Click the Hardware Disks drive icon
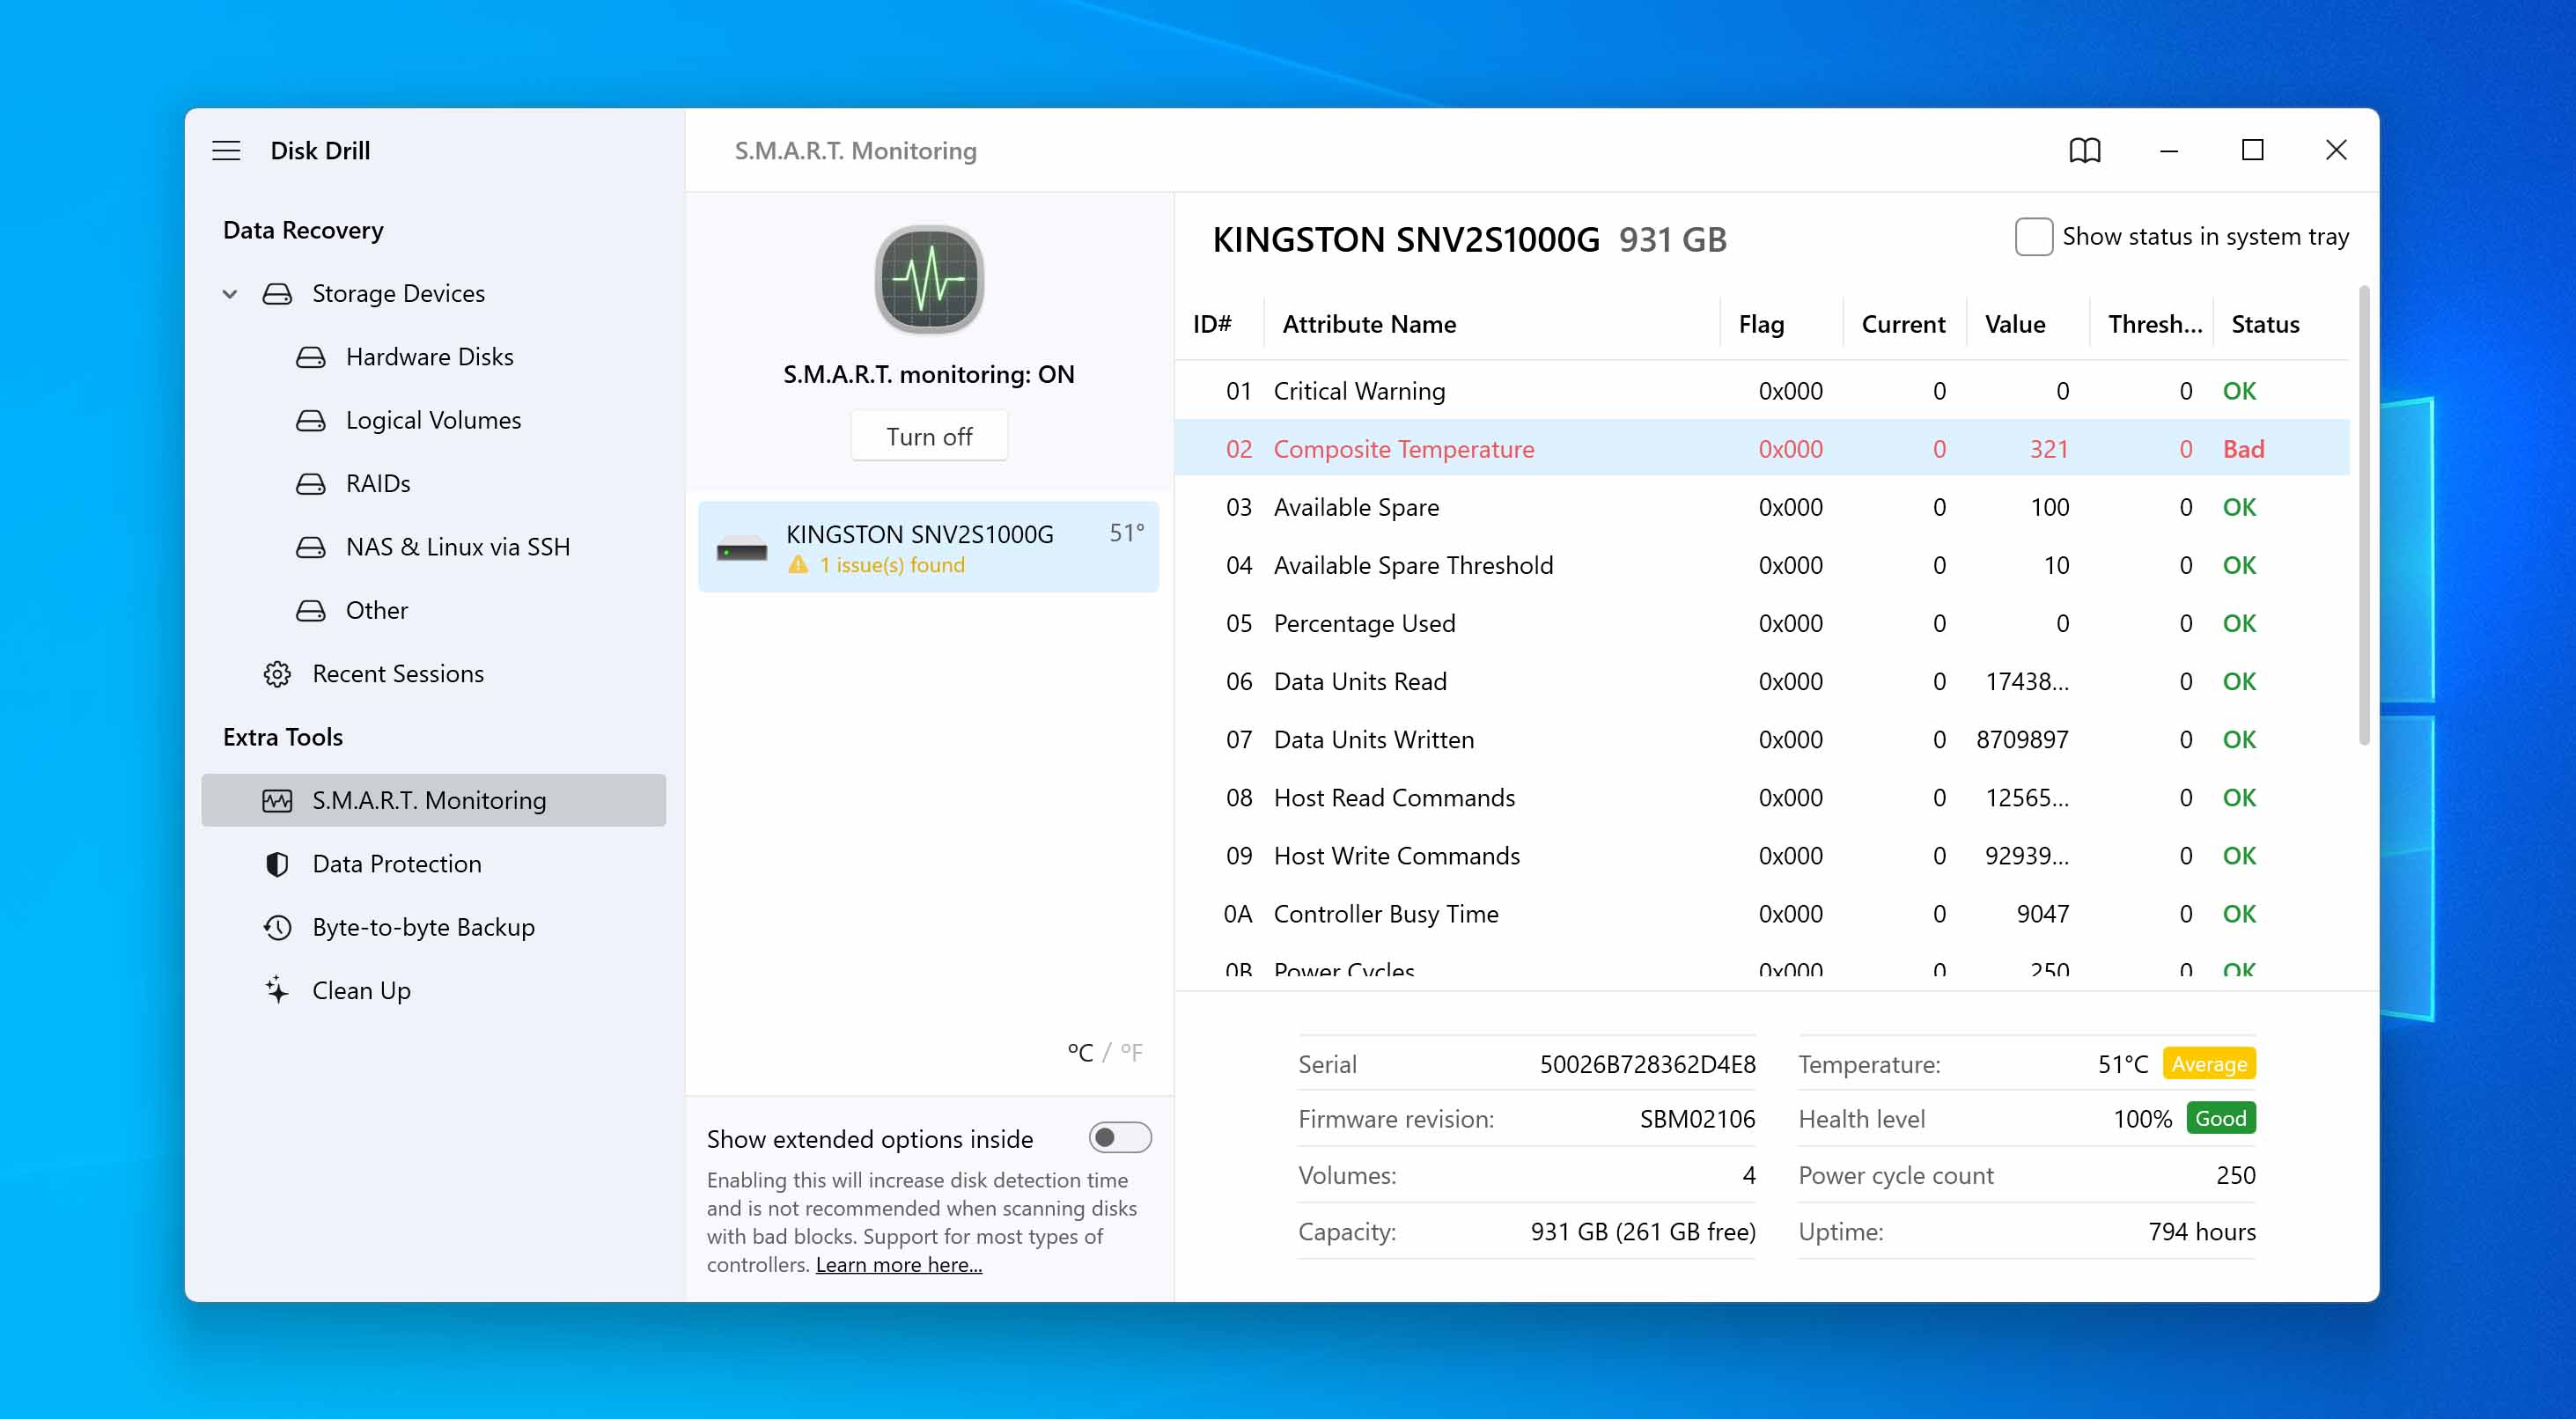Image resolution: width=2576 pixels, height=1419 pixels. (x=310, y=357)
